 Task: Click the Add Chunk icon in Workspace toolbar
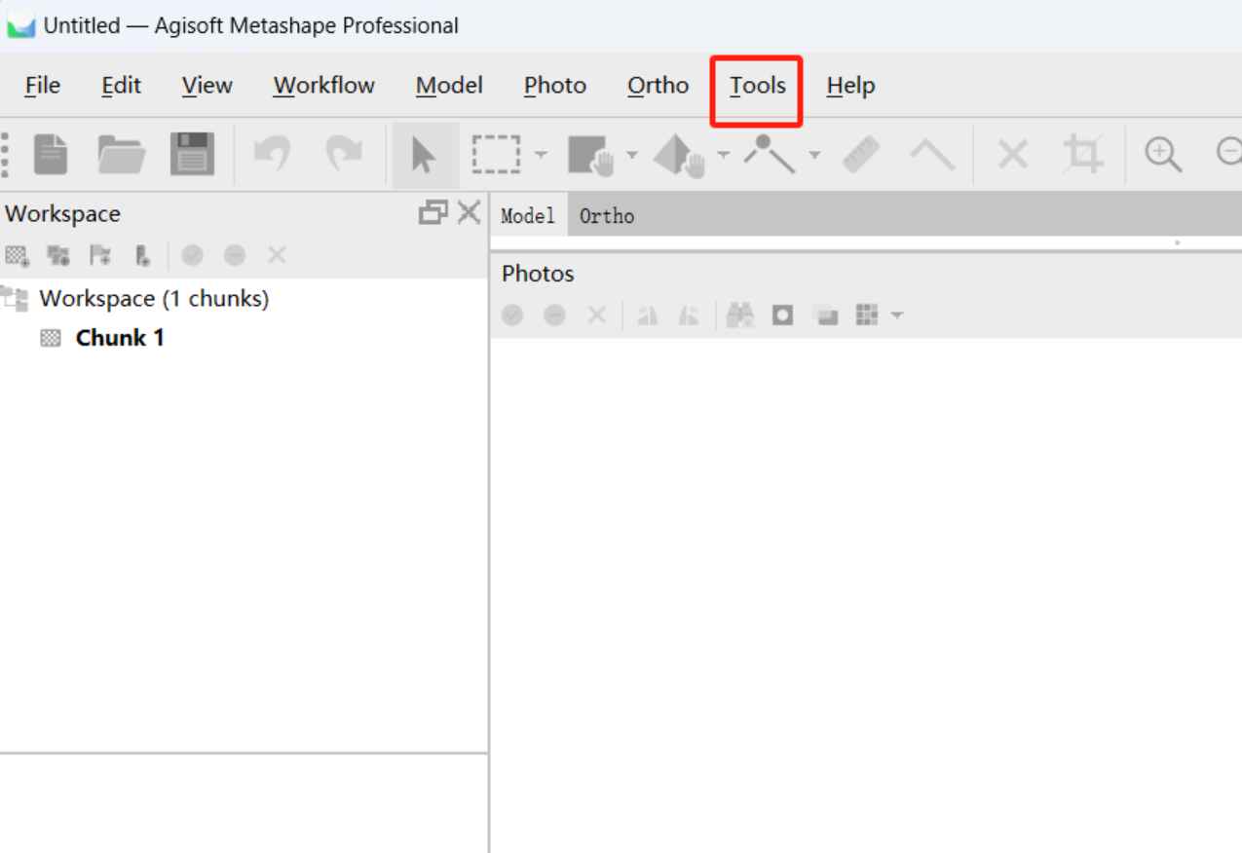[x=17, y=256]
